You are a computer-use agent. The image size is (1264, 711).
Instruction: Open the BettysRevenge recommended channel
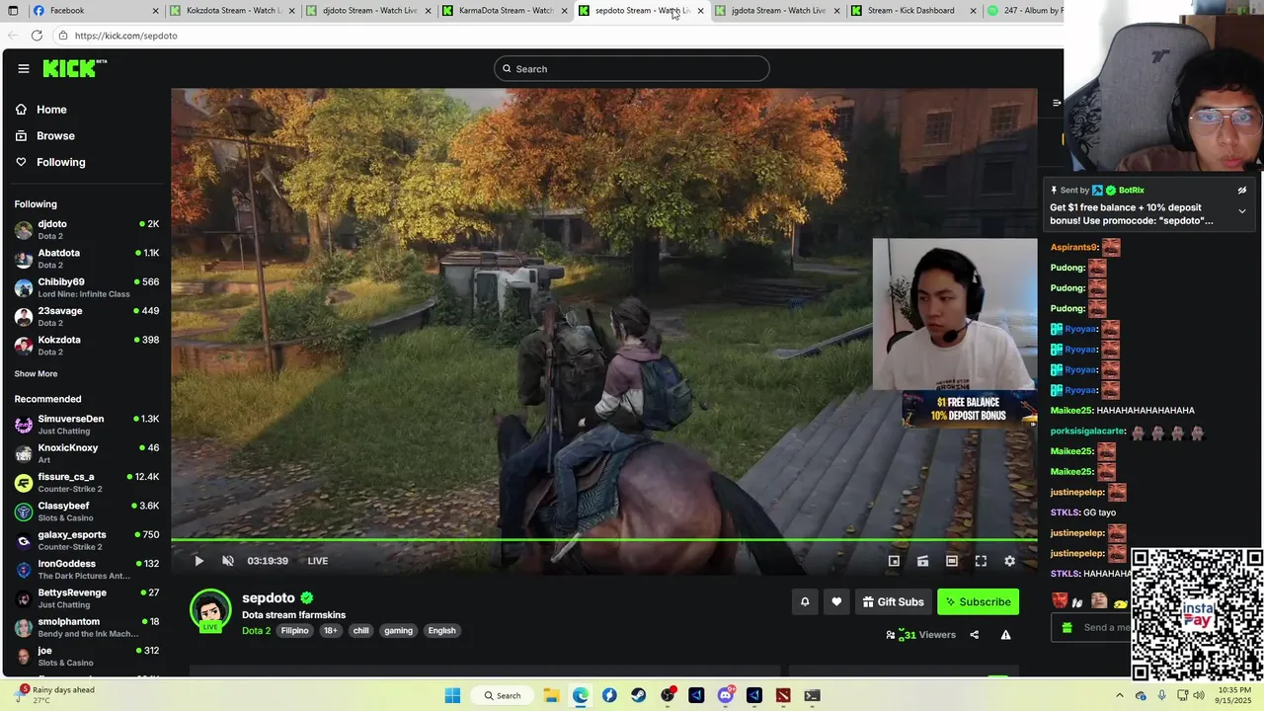(x=87, y=598)
